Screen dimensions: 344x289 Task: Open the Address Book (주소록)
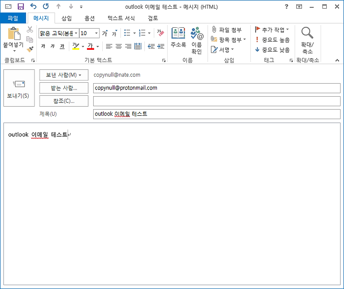click(x=178, y=37)
